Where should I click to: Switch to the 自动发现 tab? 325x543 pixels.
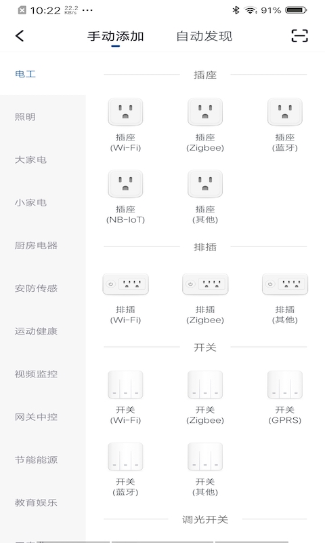[x=204, y=36]
